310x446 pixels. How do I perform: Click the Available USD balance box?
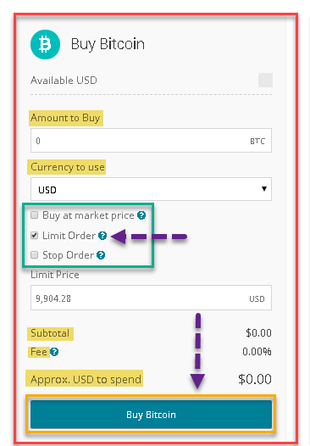point(265,81)
